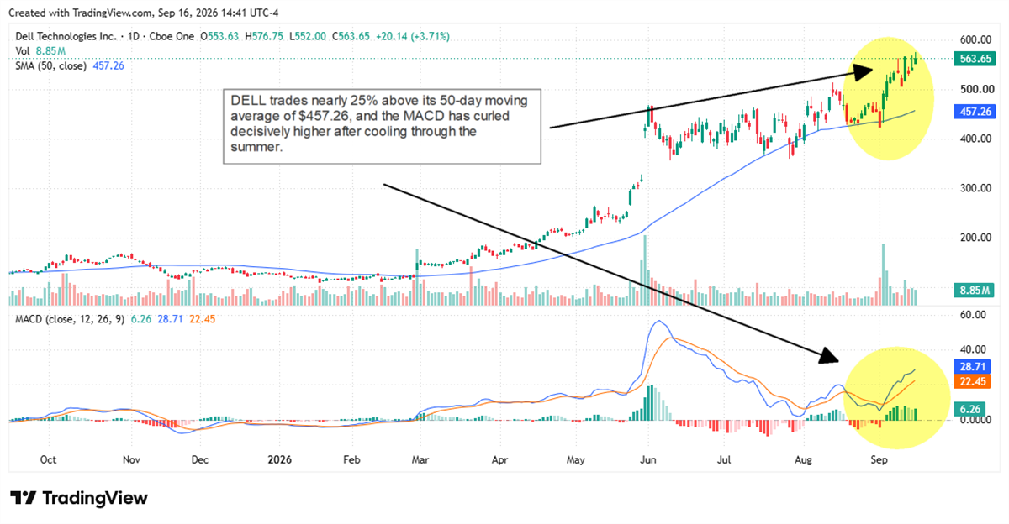
Task: Click the 'Dec' date axis label
Action: [x=199, y=460]
